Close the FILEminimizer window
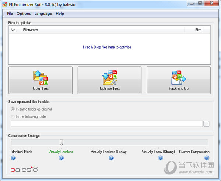Image resolution: width=221 pixels, height=181 pixels. pyautogui.click(x=211, y=3)
